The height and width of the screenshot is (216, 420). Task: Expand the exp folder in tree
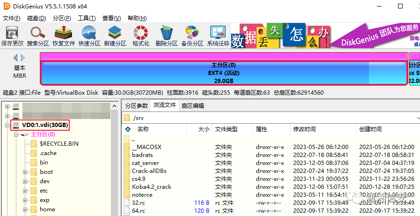tap(25, 201)
